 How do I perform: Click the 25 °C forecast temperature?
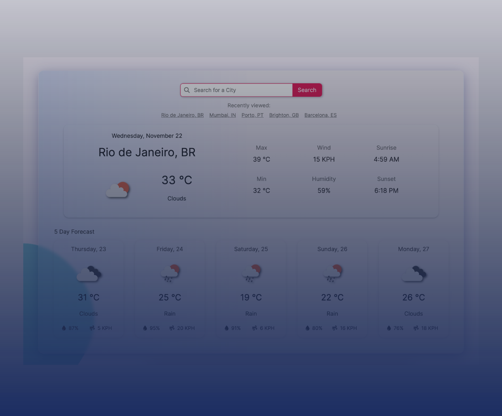170,297
